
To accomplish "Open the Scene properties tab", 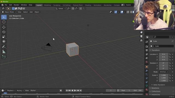I will (x=147, y=58).
